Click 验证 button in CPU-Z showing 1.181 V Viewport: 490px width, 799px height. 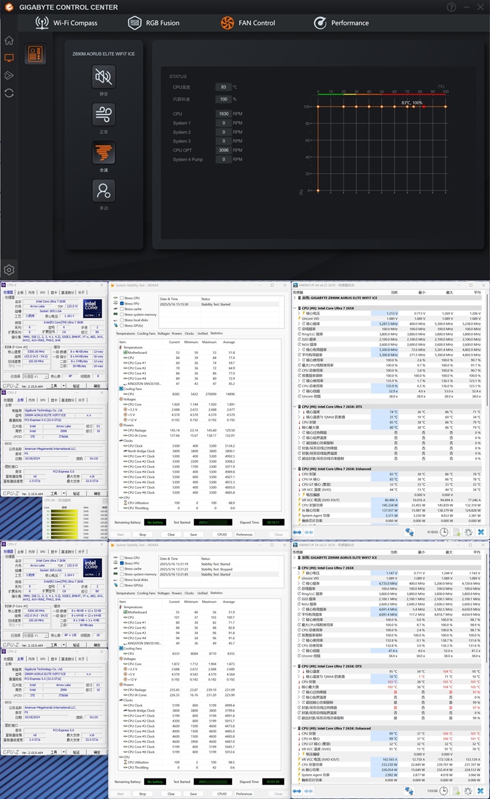[x=76, y=386]
